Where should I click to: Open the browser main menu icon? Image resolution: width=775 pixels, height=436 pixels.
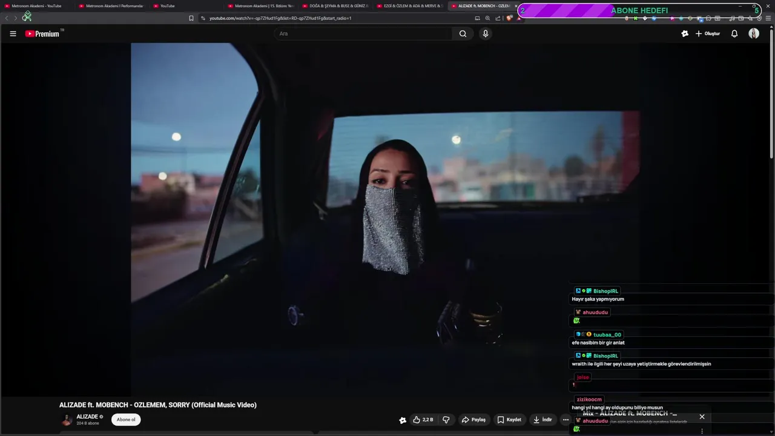(769, 18)
